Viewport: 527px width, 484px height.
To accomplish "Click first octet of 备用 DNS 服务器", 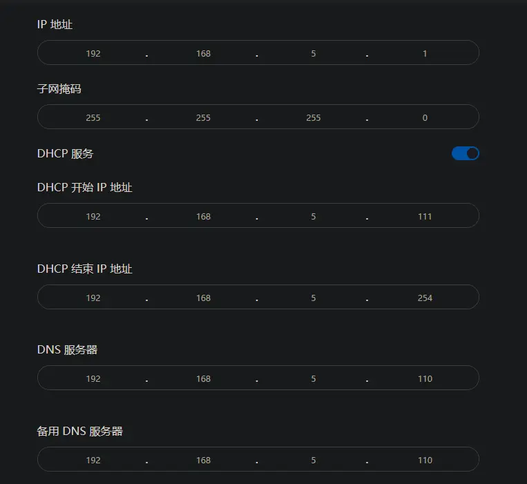I will 93,460.
